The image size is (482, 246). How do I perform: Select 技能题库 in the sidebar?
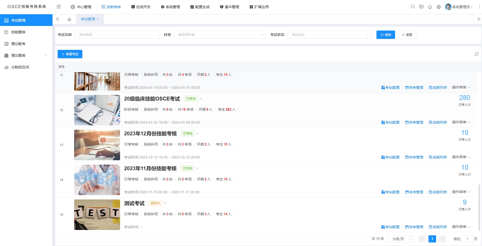[18, 32]
